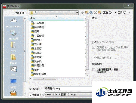This screenshot has width=136, height=103.
Task: Open the Views (查看) dropdown arrow
Action: pos(115,13)
